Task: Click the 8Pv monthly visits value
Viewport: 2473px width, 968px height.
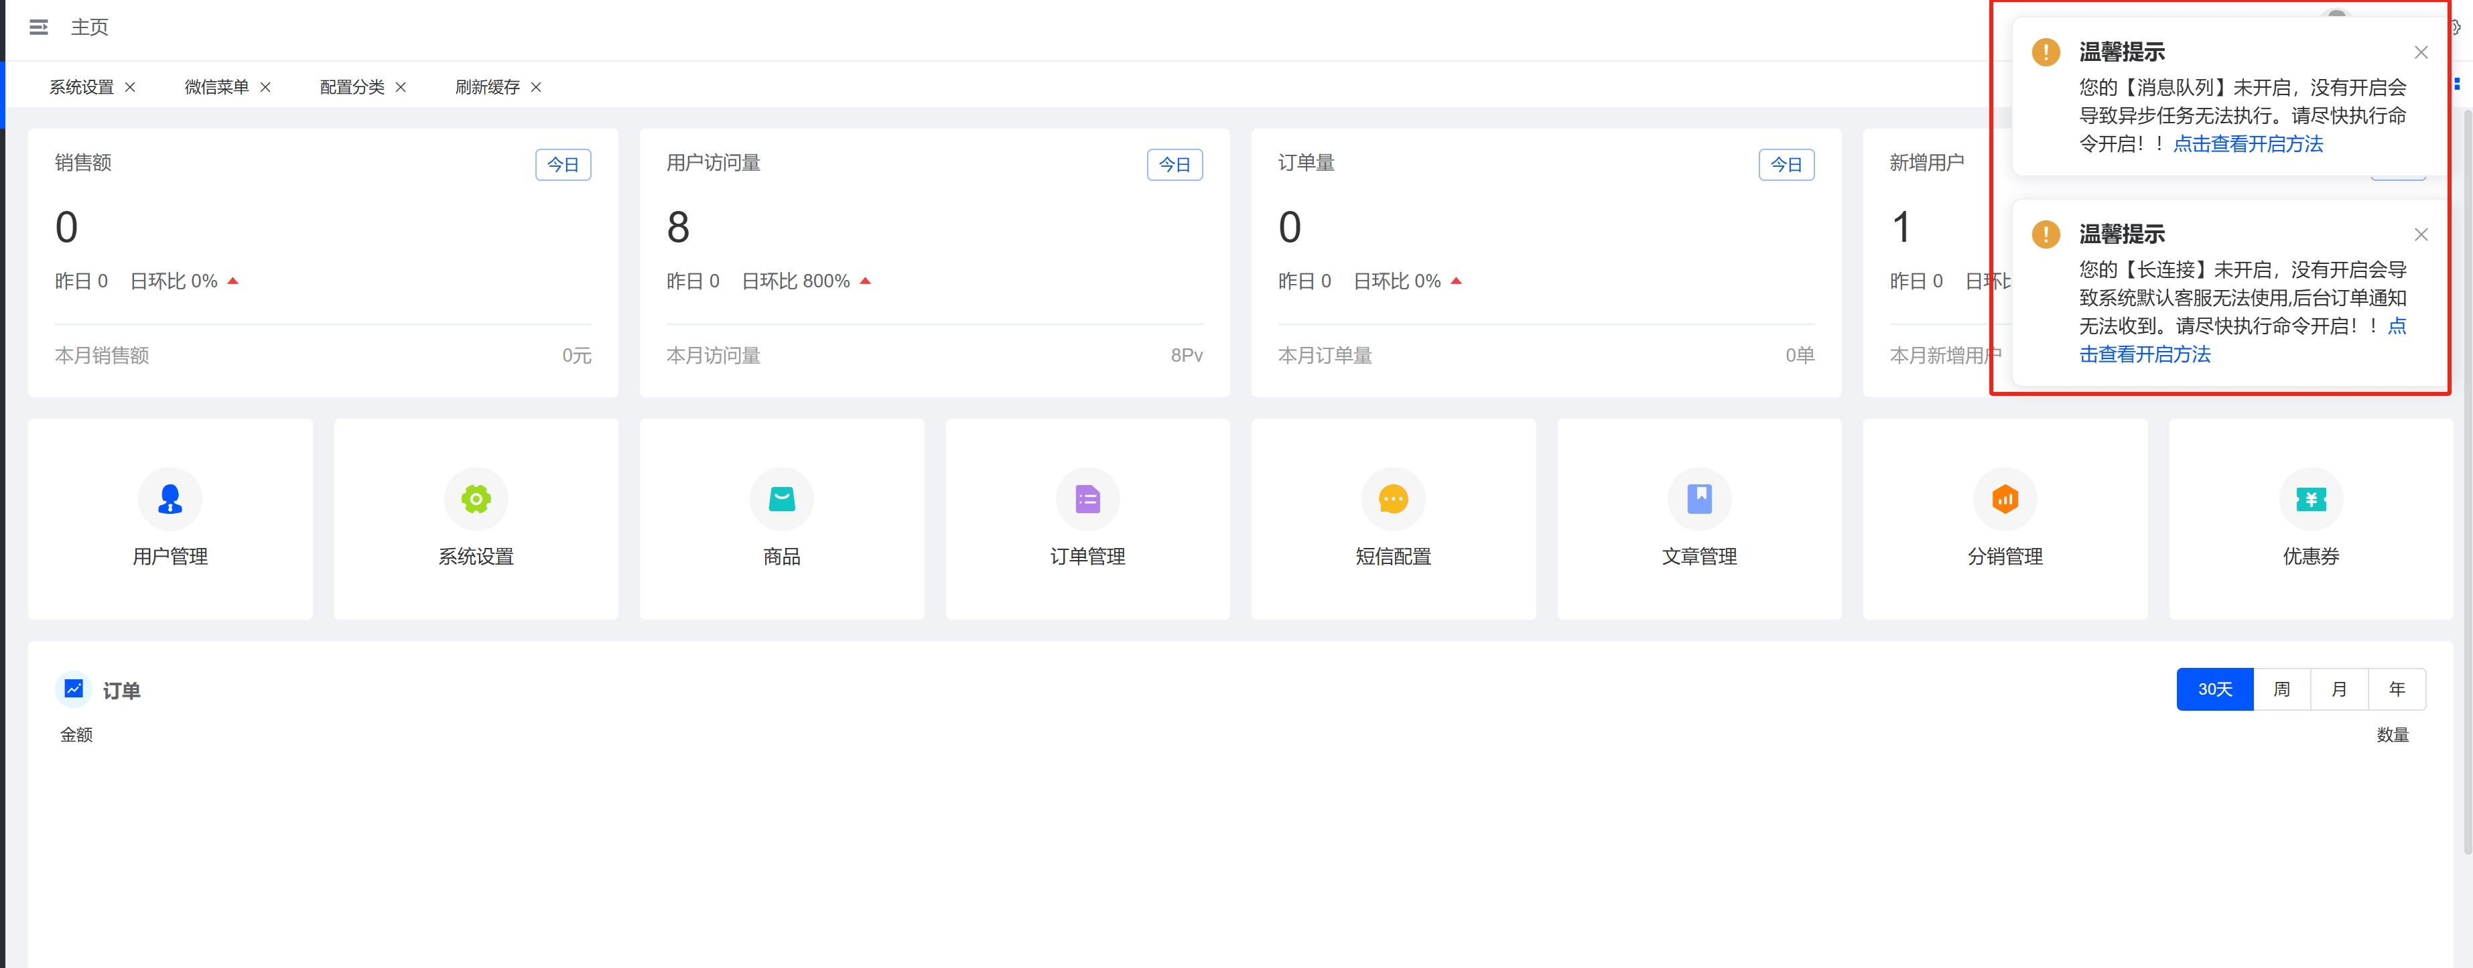Action: point(1187,355)
